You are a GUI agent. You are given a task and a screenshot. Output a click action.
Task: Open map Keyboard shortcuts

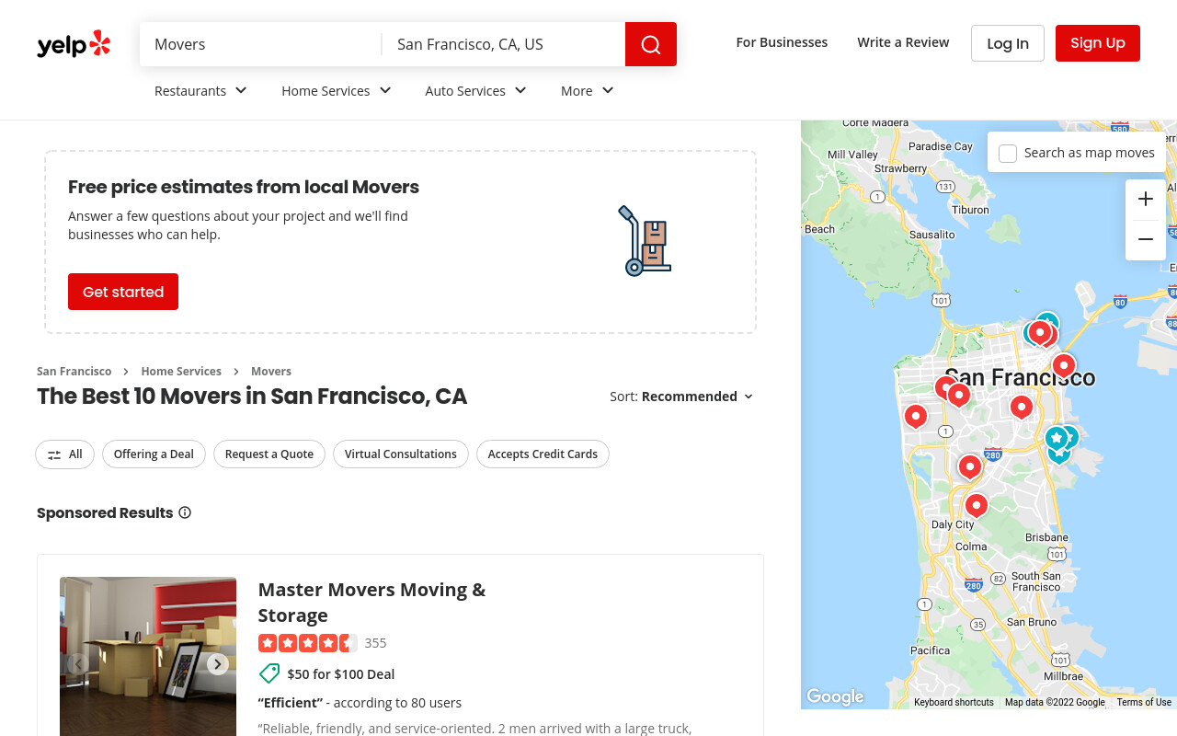(954, 702)
